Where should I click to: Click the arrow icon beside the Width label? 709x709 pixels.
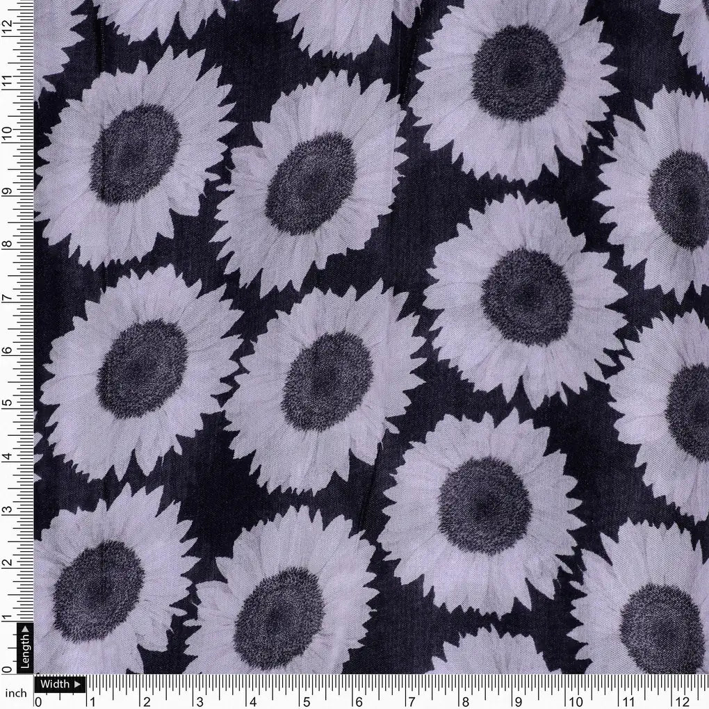(76, 684)
